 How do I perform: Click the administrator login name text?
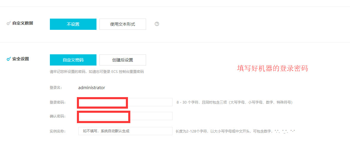[91, 88]
